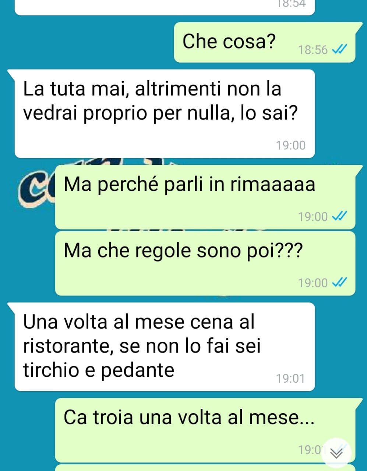
Task: Click read receipt ticks on 'Che cosa?' message
Action: coord(339,50)
